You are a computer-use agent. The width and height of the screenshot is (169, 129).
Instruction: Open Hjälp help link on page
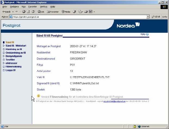click(x=143, y=34)
